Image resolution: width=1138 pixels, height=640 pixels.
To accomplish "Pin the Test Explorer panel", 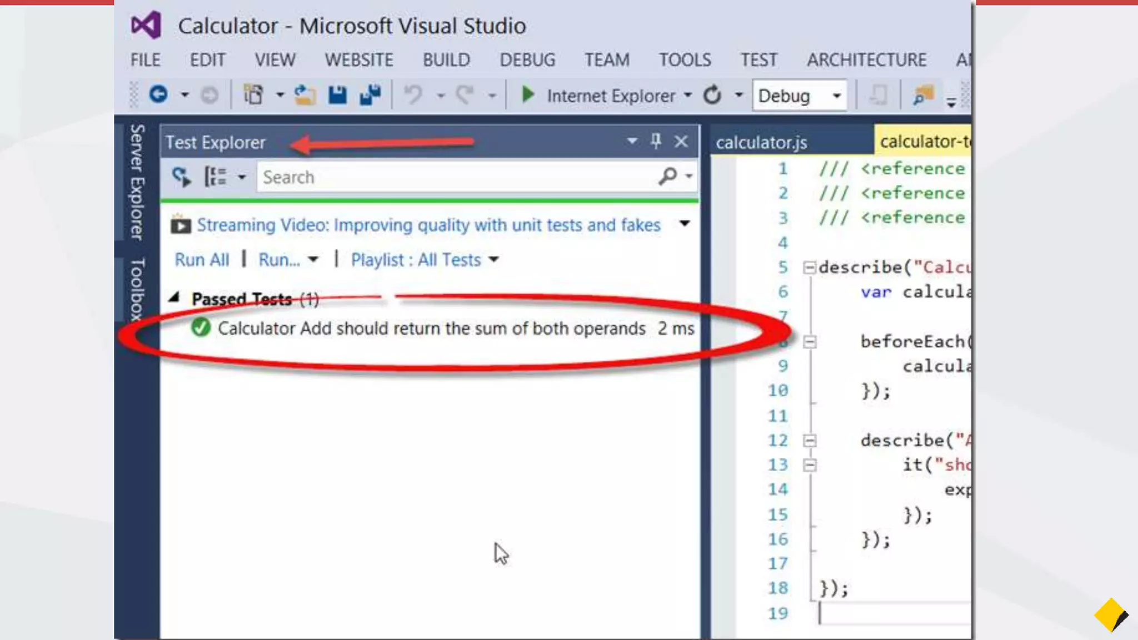I will [x=656, y=141].
